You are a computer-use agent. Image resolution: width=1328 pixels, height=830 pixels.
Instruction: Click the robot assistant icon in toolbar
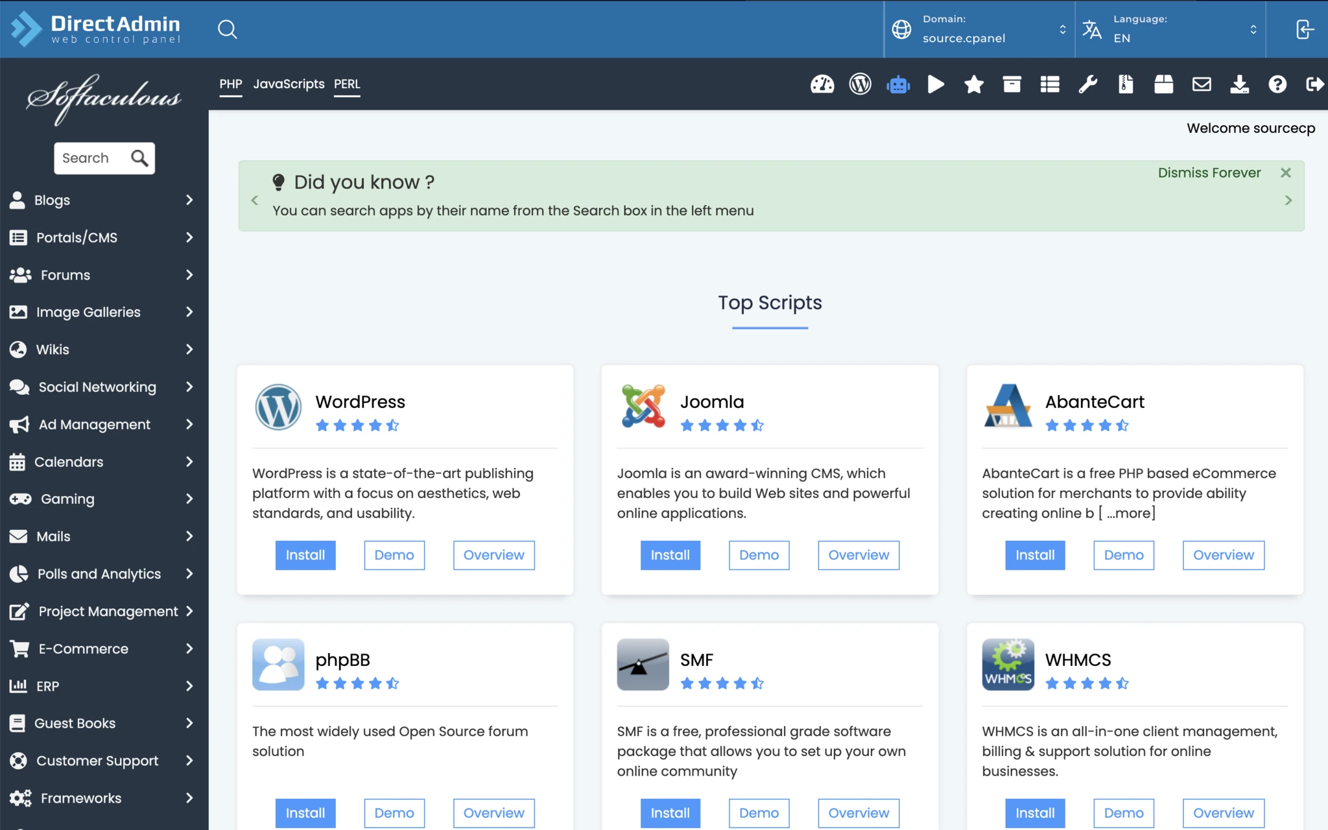[x=898, y=84]
